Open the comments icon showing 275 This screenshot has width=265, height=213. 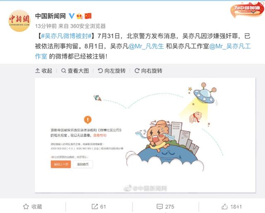coord(165,206)
